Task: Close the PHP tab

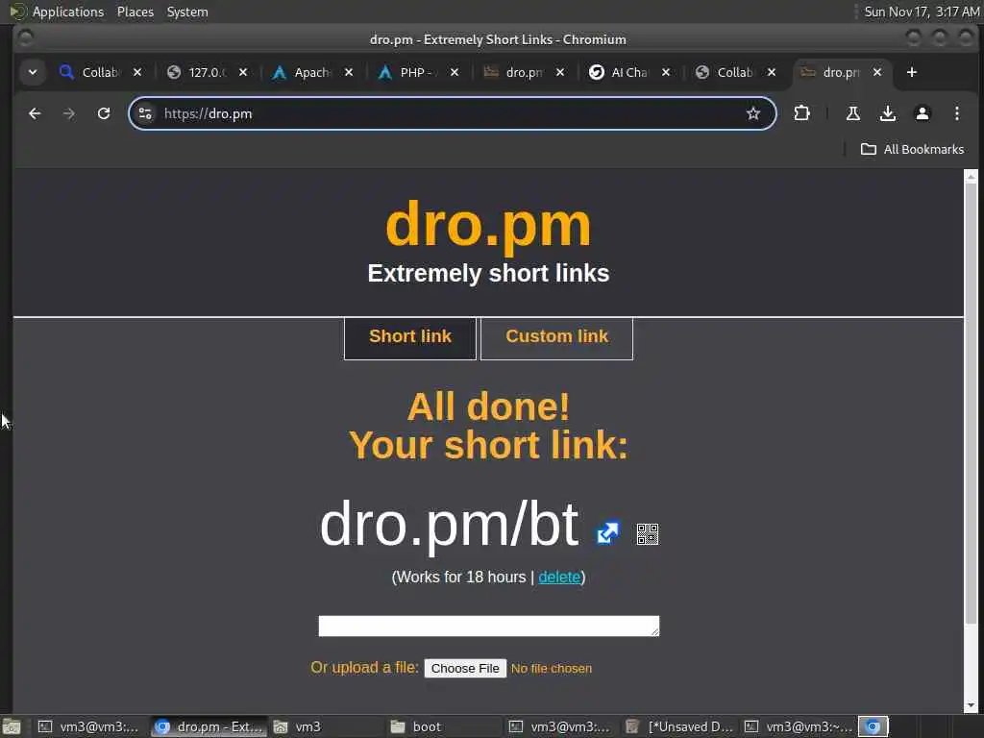Action: [455, 73]
